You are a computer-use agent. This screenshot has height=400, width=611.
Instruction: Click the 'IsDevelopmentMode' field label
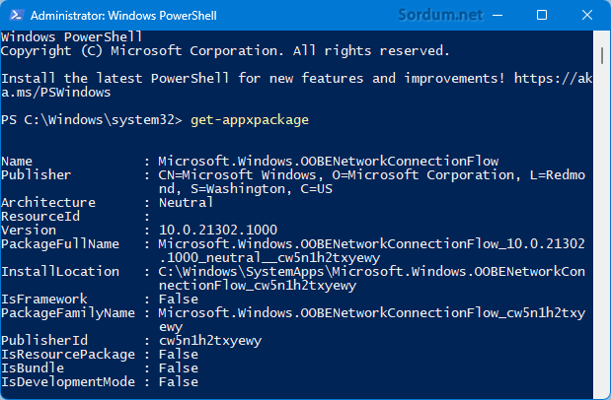click(68, 382)
